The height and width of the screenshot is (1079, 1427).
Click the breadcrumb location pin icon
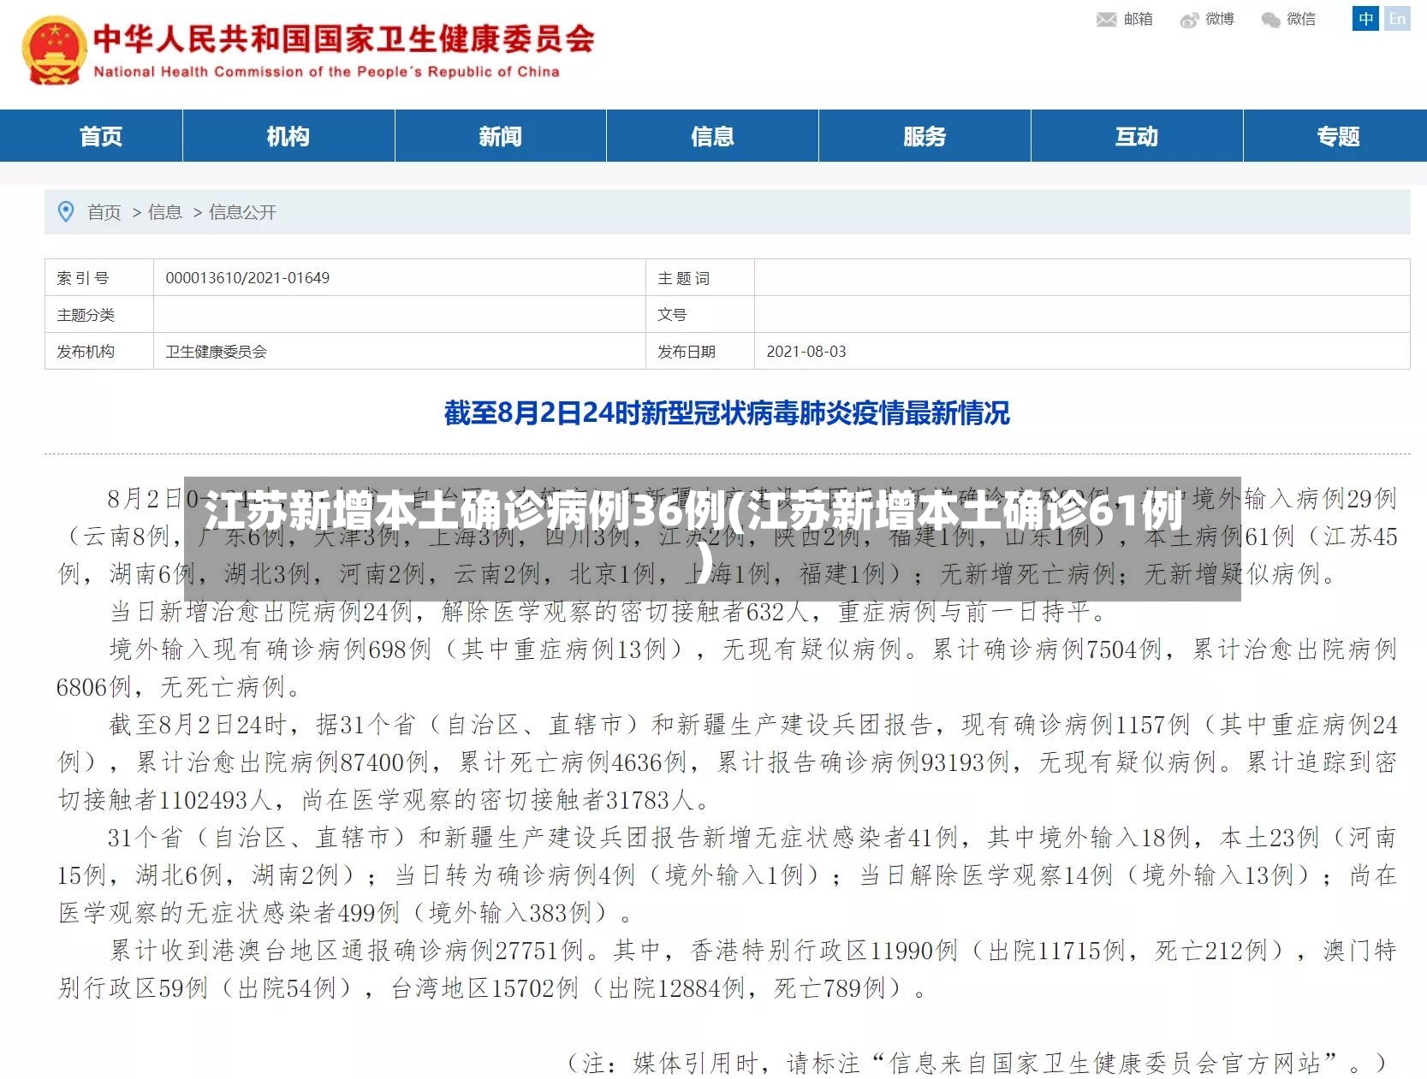[65, 211]
